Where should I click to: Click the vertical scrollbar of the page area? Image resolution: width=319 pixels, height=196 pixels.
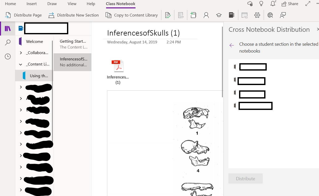223,62
